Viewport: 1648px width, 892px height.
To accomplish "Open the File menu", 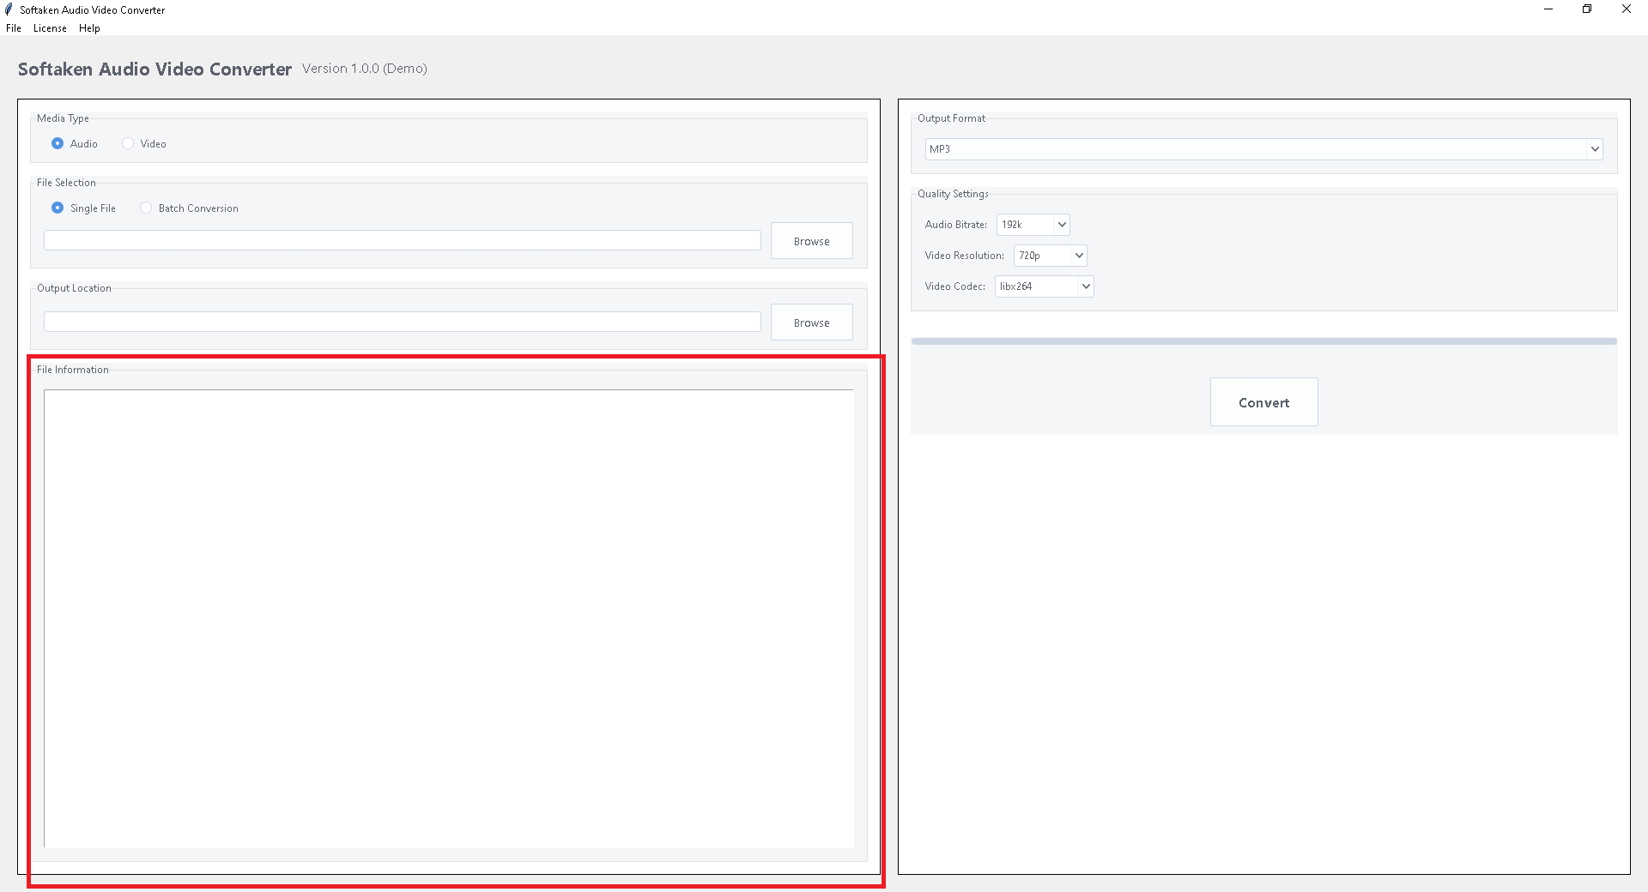I will tap(14, 28).
